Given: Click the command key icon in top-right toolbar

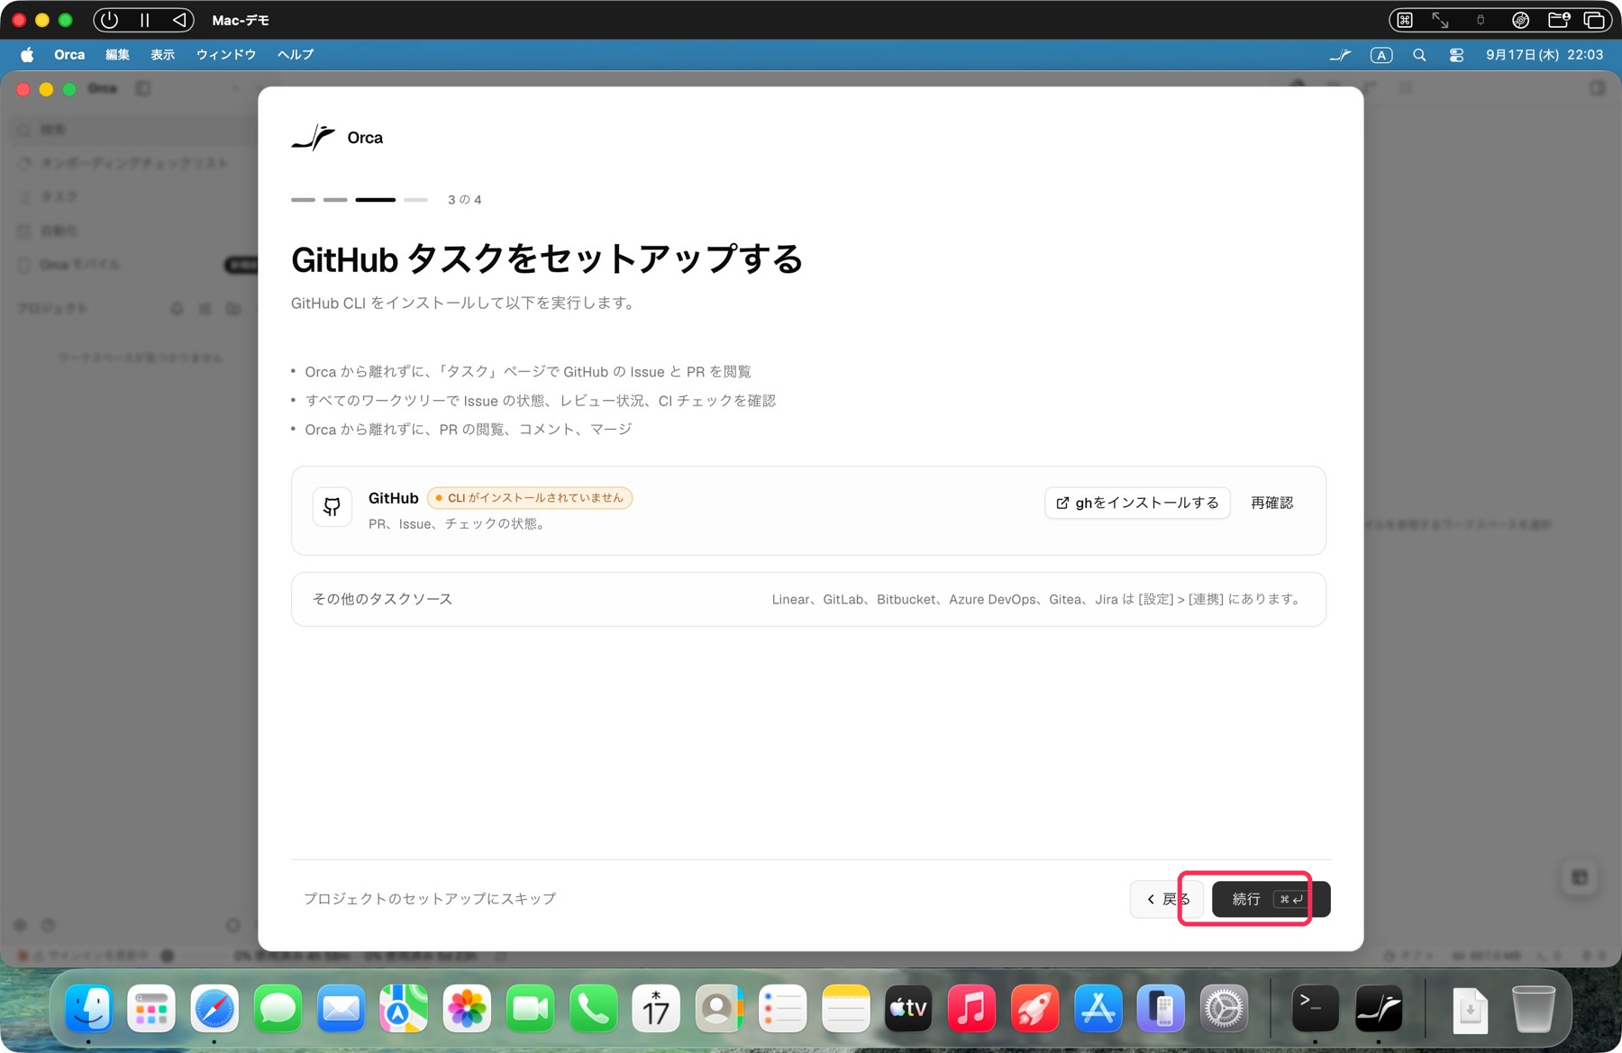Looking at the screenshot, I should tap(1405, 20).
